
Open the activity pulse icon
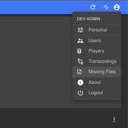pos(106,7)
